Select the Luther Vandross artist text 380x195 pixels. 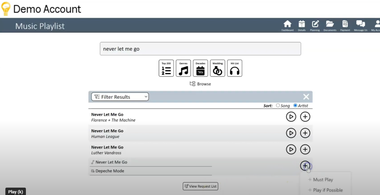pyautogui.click(x=106, y=153)
